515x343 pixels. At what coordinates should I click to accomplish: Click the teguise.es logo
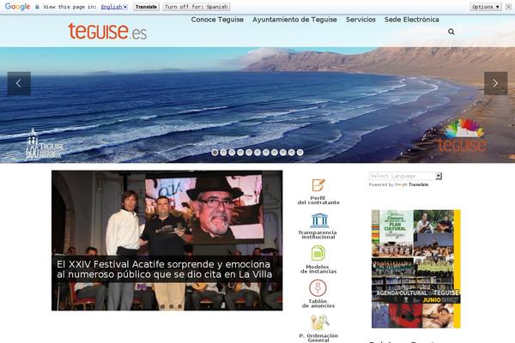pyautogui.click(x=107, y=32)
